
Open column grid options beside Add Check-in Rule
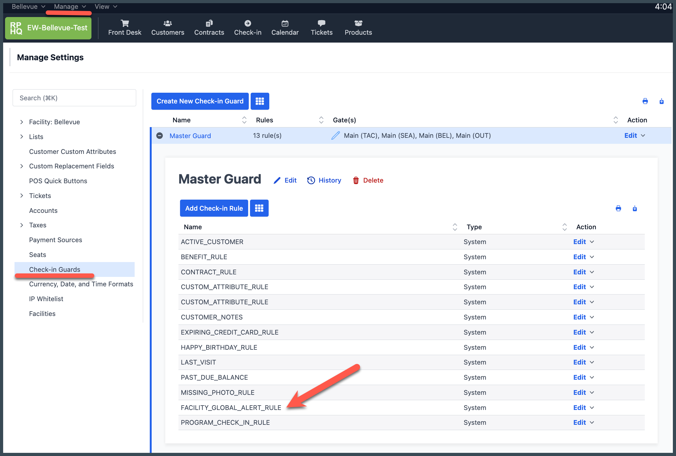coord(259,208)
